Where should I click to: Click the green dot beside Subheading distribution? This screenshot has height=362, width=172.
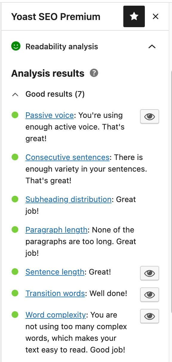coord(15,199)
